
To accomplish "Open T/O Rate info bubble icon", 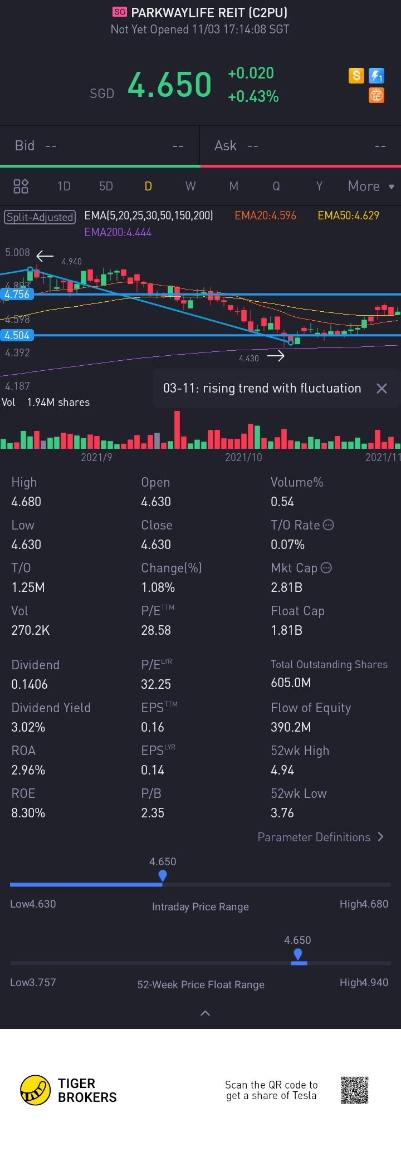I will 329,524.
